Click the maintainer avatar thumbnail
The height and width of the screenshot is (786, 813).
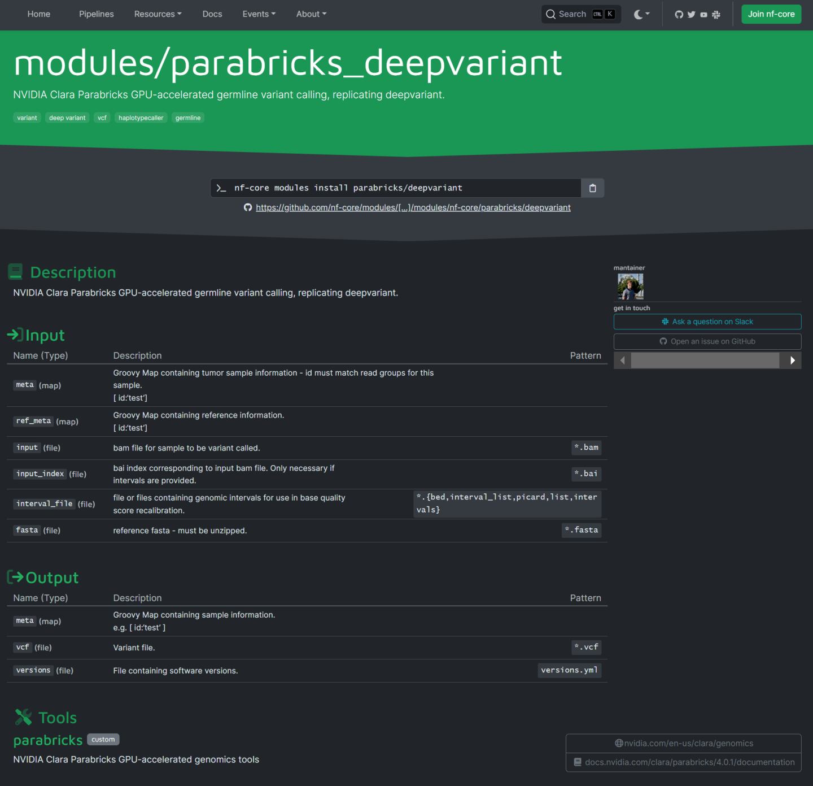(x=630, y=286)
